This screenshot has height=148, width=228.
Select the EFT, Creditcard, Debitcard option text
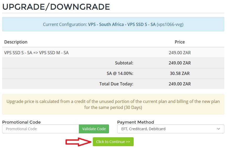(143, 129)
